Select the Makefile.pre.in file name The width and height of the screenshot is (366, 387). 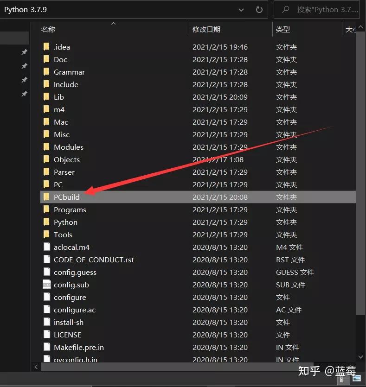tap(78, 347)
